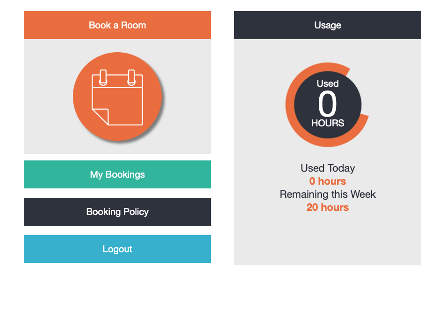Image resolution: width=445 pixels, height=319 pixels.
Task: Select the Usage panel header
Action: click(328, 25)
